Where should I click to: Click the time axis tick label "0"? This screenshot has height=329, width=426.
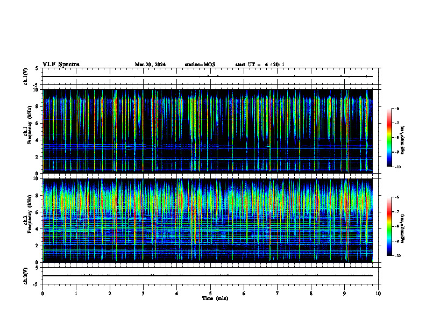click(42, 294)
